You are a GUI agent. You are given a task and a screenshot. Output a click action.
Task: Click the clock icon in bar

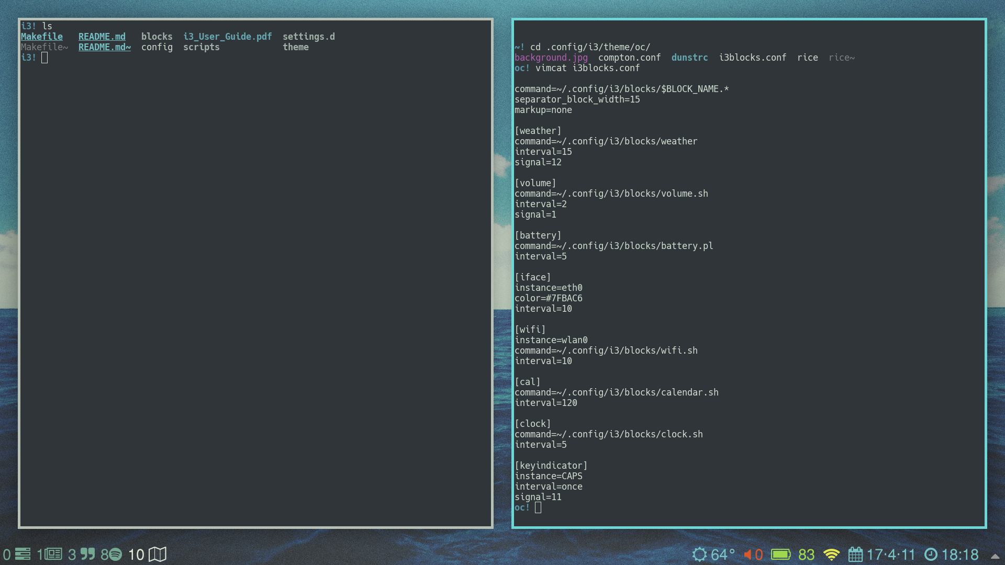(931, 554)
